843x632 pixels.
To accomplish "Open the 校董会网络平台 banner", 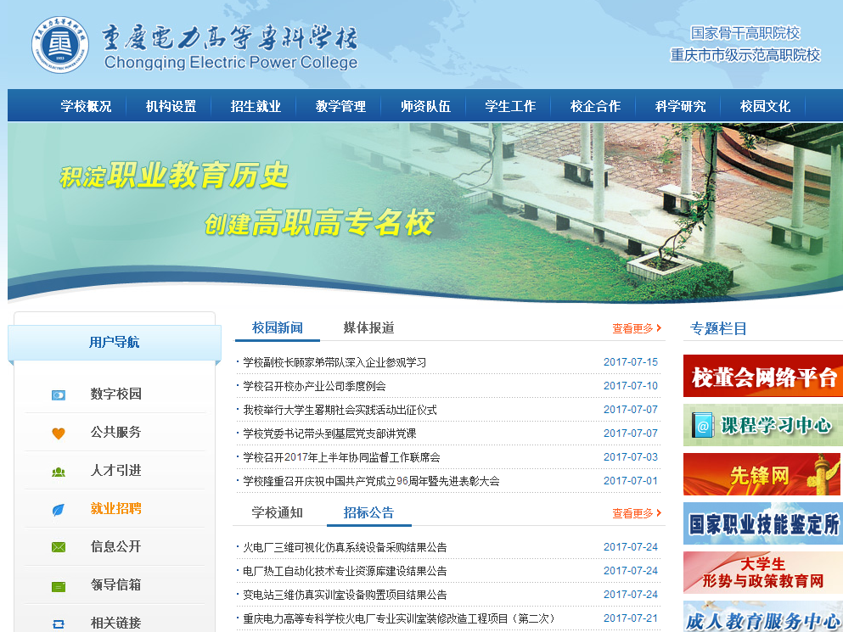I will pyautogui.click(x=762, y=377).
